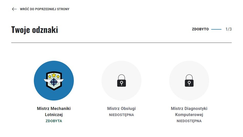Click the crosshair at the emblem's center
Viewport: 243px width, 137px height.
[54, 82]
